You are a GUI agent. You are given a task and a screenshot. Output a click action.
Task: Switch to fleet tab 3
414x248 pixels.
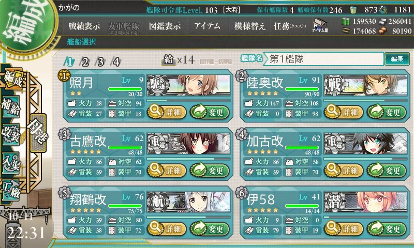coord(101,62)
